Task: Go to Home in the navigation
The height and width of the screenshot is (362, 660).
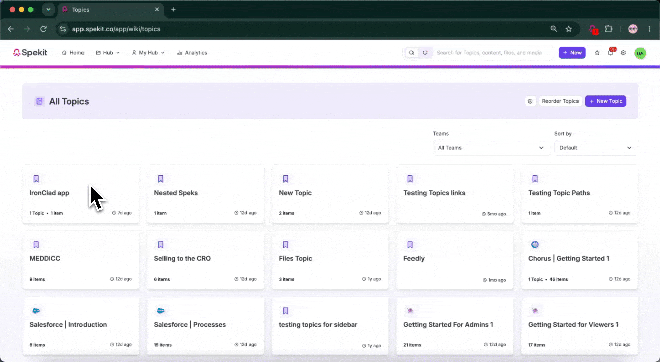Action: point(73,53)
